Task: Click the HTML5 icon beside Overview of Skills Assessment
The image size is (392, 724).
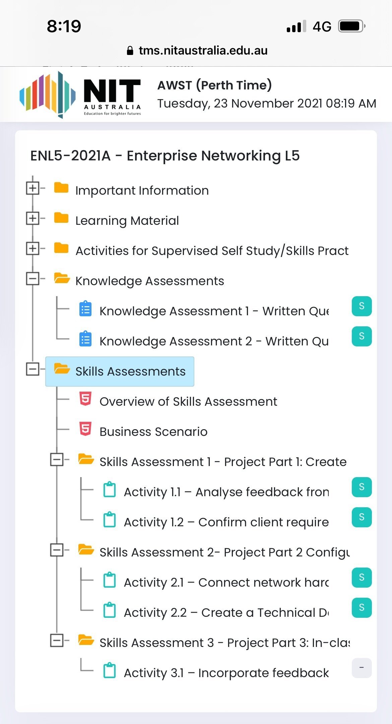Action: (85, 399)
